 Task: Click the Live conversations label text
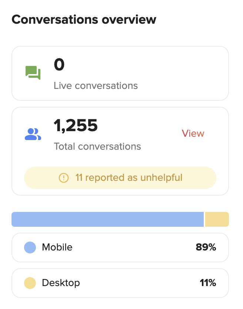[x=96, y=86]
